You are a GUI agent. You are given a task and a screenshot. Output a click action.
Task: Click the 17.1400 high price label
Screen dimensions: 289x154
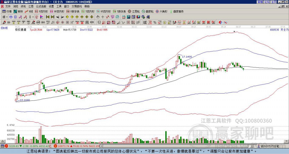click(x=187, y=57)
